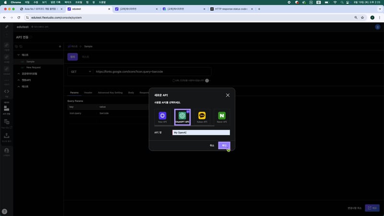Click the 확인 confirm button

224,145
